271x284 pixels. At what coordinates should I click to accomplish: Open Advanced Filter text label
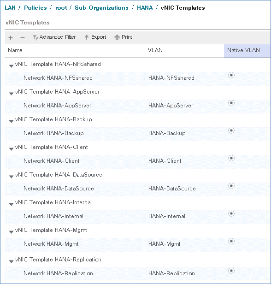[58, 37]
